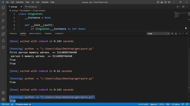Viewport: 190px width, 106px height.
Task: Open the Selection menu
Action: (x=20, y=2)
